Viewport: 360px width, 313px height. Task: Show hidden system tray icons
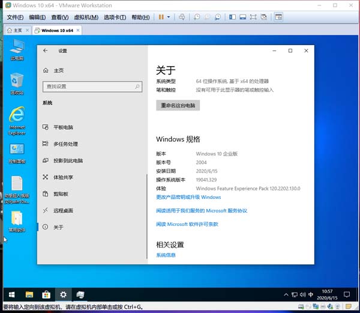286,294
